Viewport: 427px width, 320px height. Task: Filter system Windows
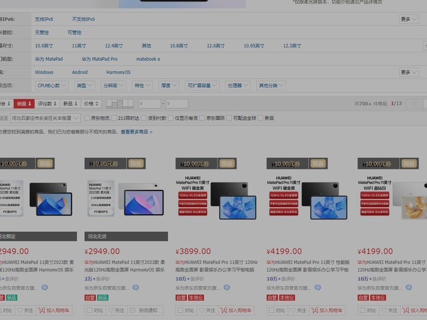point(44,72)
